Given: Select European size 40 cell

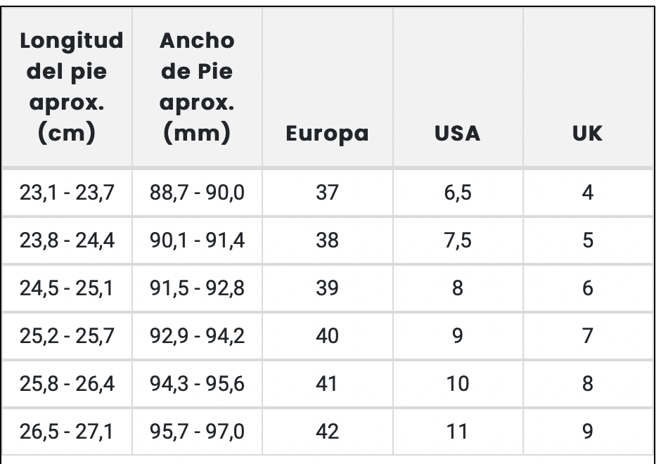Looking at the screenshot, I should point(327,336).
